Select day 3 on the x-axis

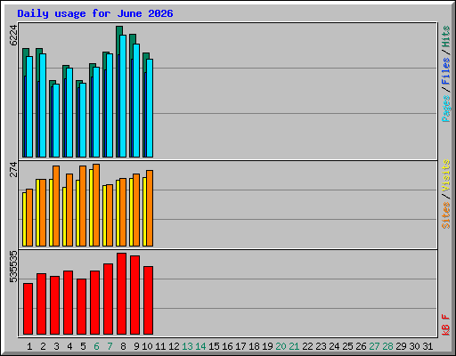[x=56, y=346]
